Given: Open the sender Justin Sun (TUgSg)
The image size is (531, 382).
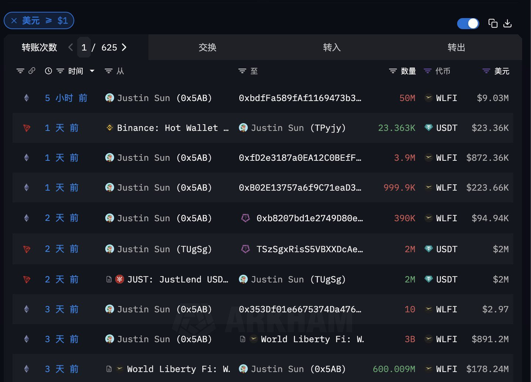Looking at the screenshot, I should [164, 249].
